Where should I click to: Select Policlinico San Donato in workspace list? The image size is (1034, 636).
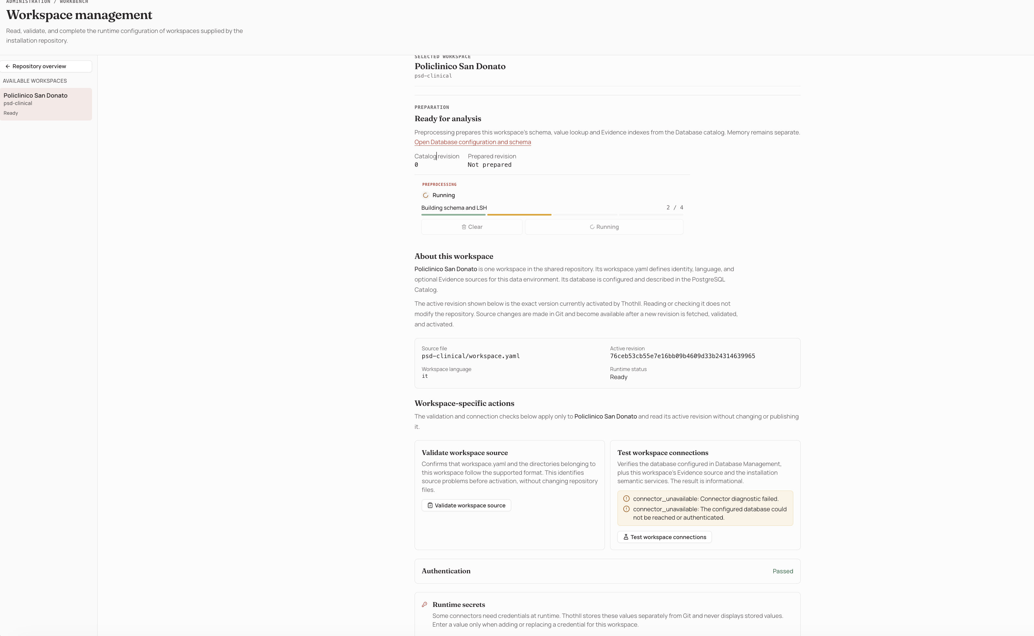[46, 104]
